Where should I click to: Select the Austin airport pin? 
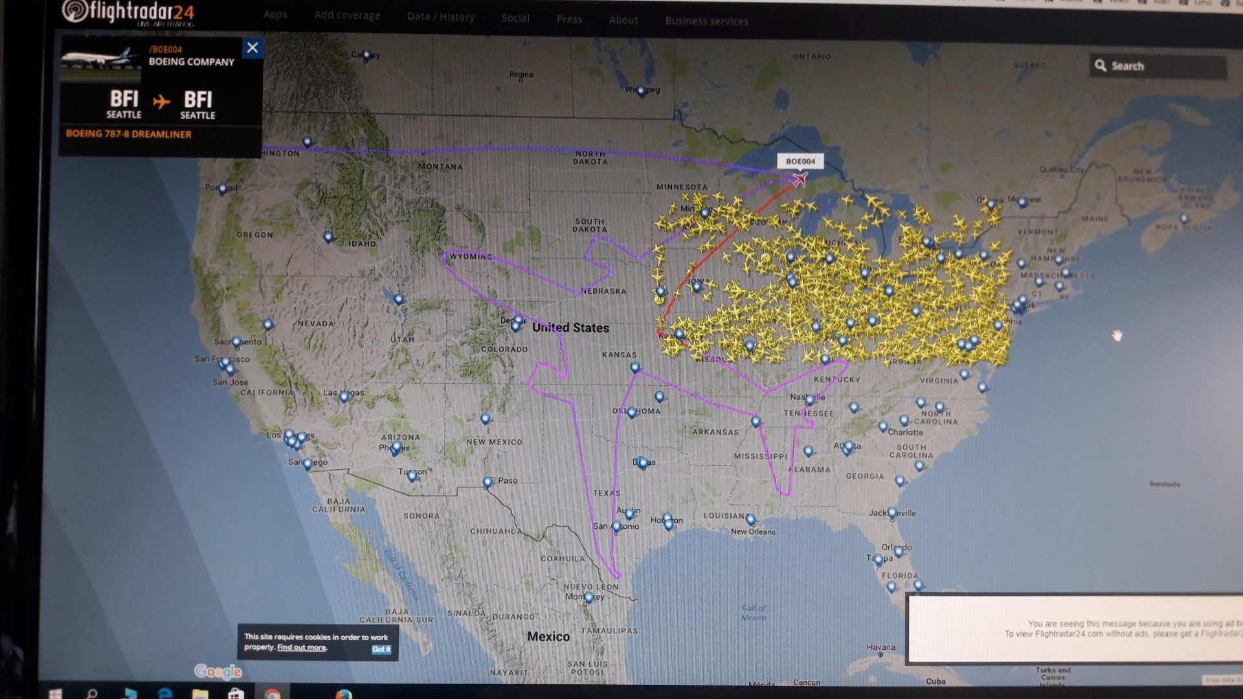point(629,515)
